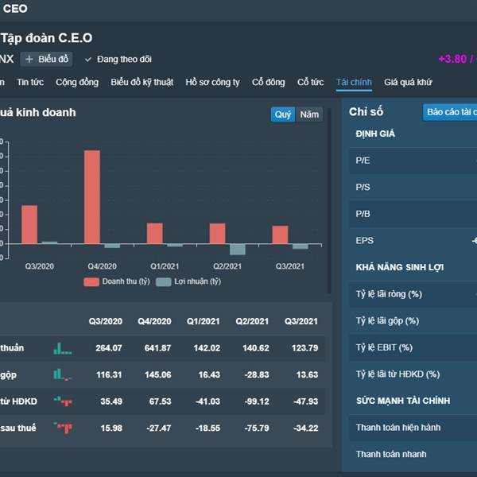The height and width of the screenshot is (477, 477).
Task: Click the Q3/2020 revenue bar
Action: pos(29,224)
